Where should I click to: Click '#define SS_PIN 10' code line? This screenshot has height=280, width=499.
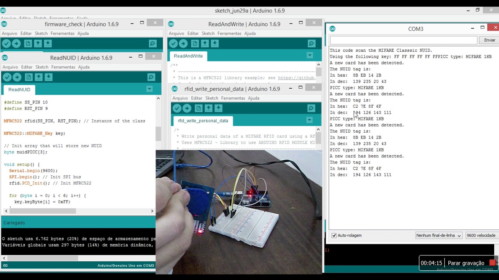(26, 102)
